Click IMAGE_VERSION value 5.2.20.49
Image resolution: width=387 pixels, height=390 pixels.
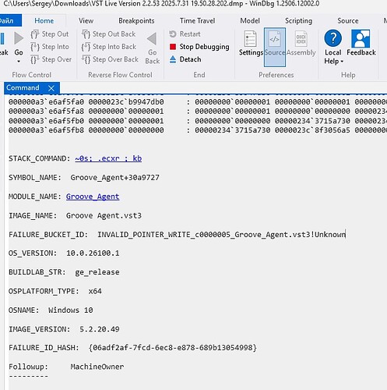pos(100,329)
